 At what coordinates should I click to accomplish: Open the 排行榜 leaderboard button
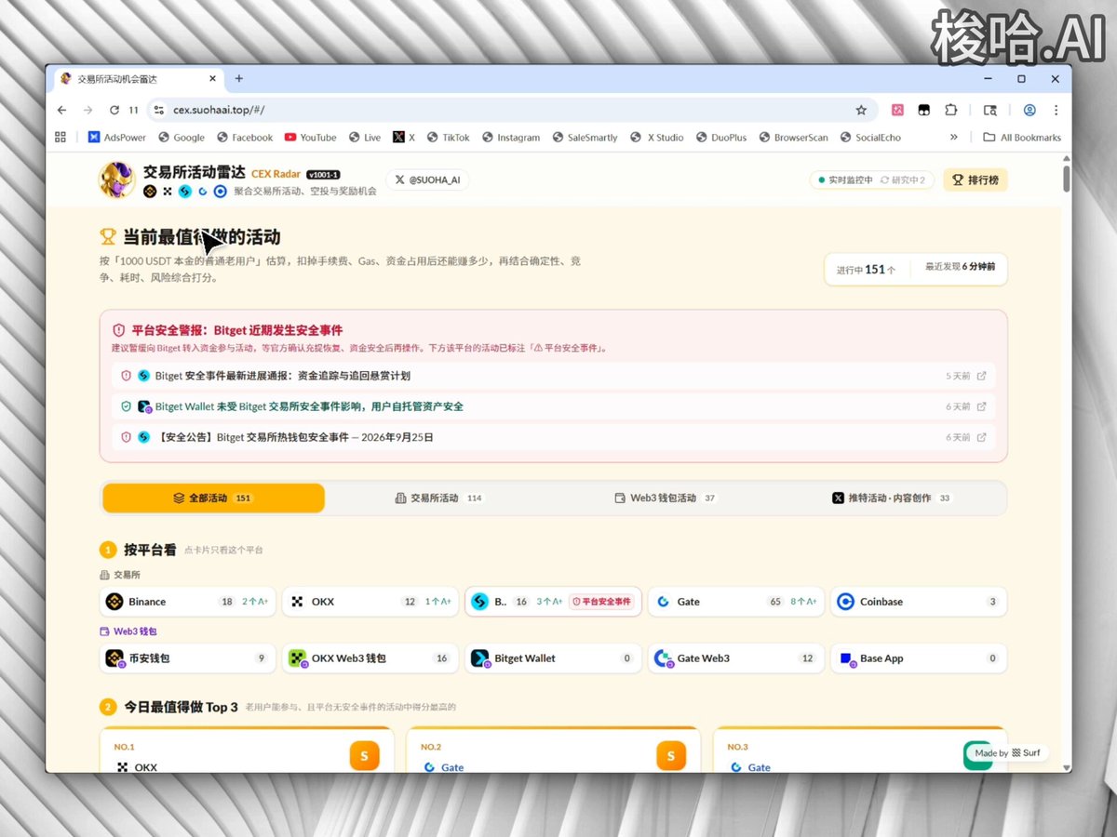(976, 179)
